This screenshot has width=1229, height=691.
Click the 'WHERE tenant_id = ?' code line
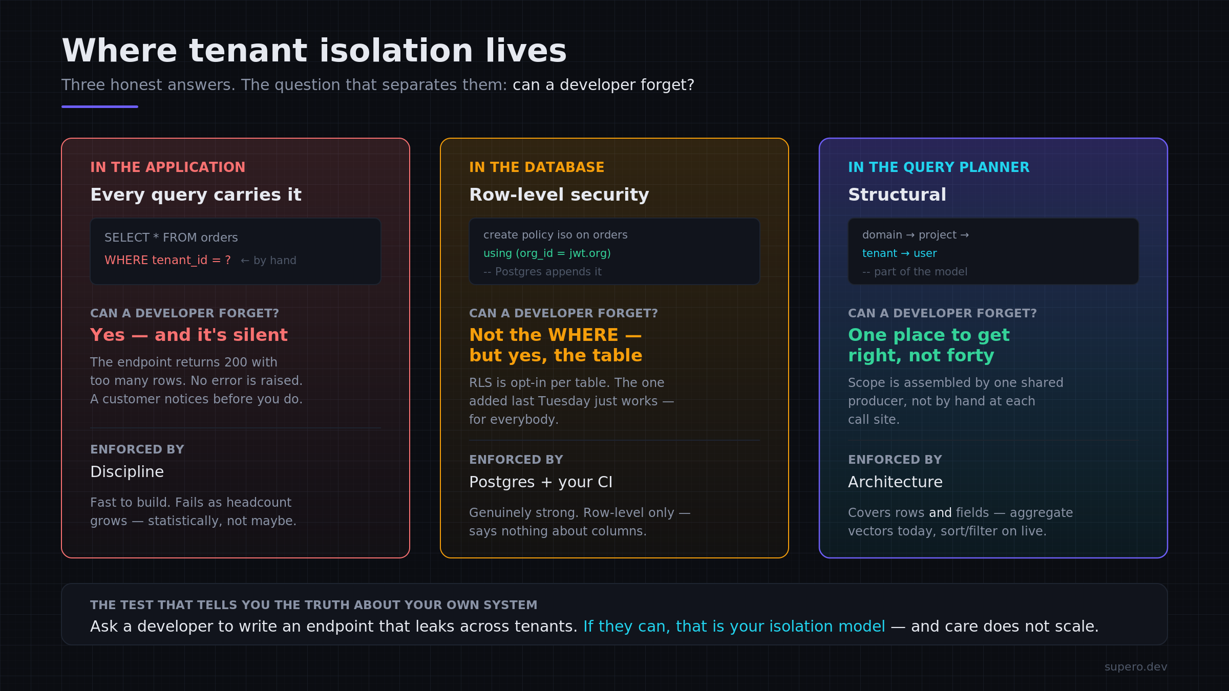[167, 260]
